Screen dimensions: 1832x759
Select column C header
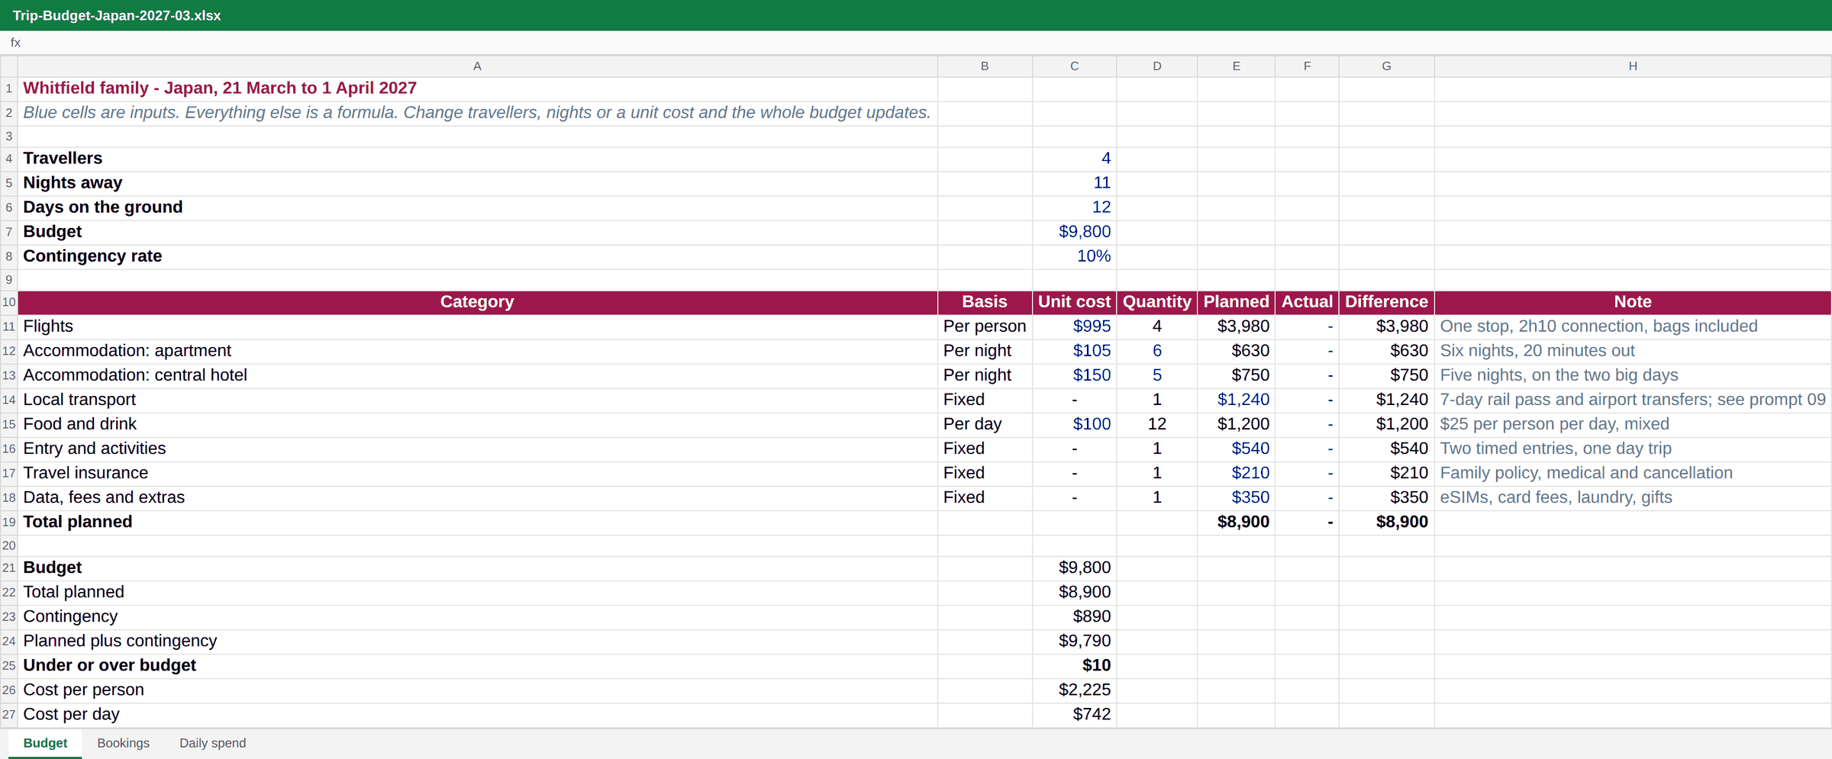tap(1074, 66)
